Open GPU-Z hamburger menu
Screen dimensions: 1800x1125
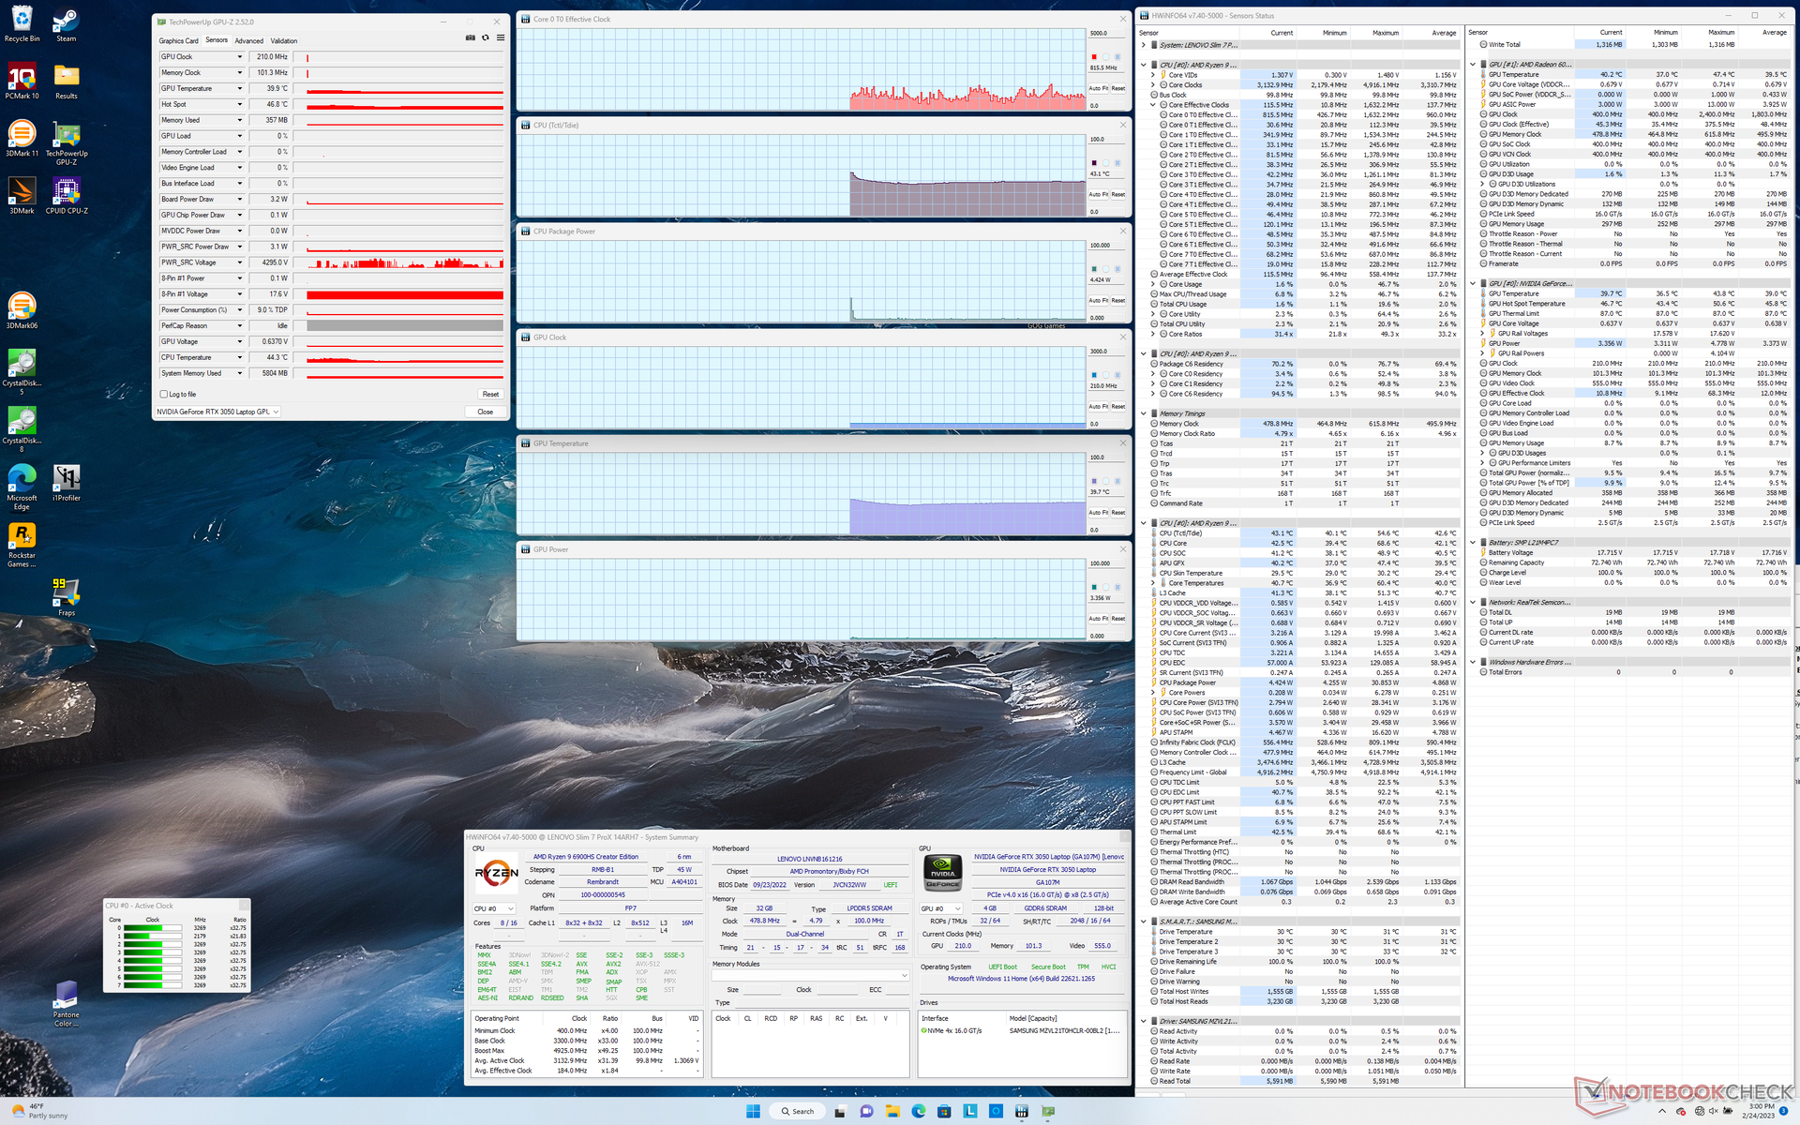[501, 38]
